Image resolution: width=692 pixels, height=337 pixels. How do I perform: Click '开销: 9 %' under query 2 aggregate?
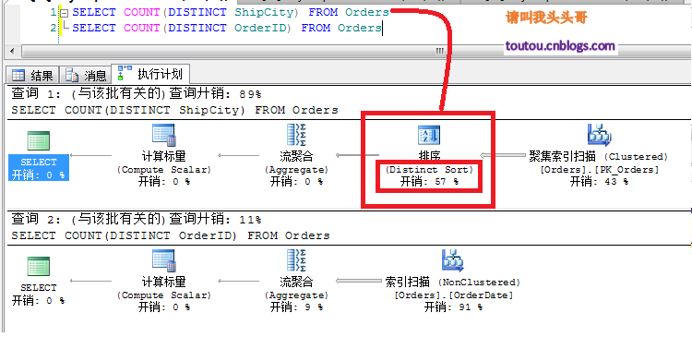point(296,307)
